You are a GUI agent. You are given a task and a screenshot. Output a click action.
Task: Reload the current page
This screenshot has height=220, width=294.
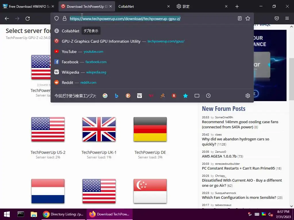pyautogui.click(x=28, y=19)
